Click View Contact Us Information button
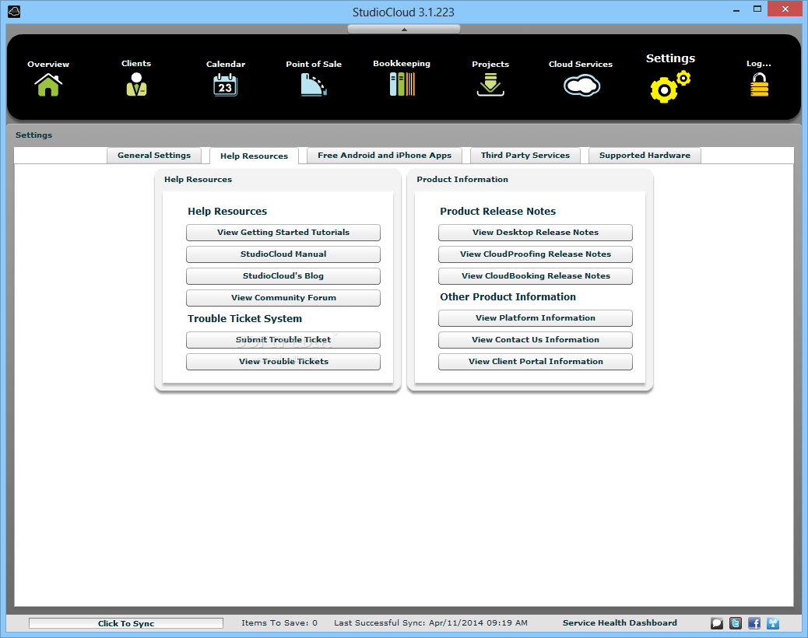808x638 pixels. [536, 340]
